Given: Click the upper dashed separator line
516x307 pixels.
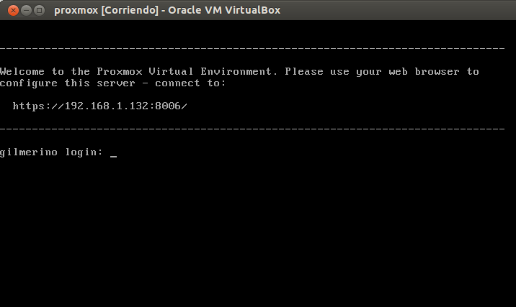Looking at the screenshot, I should click(252, 49).
